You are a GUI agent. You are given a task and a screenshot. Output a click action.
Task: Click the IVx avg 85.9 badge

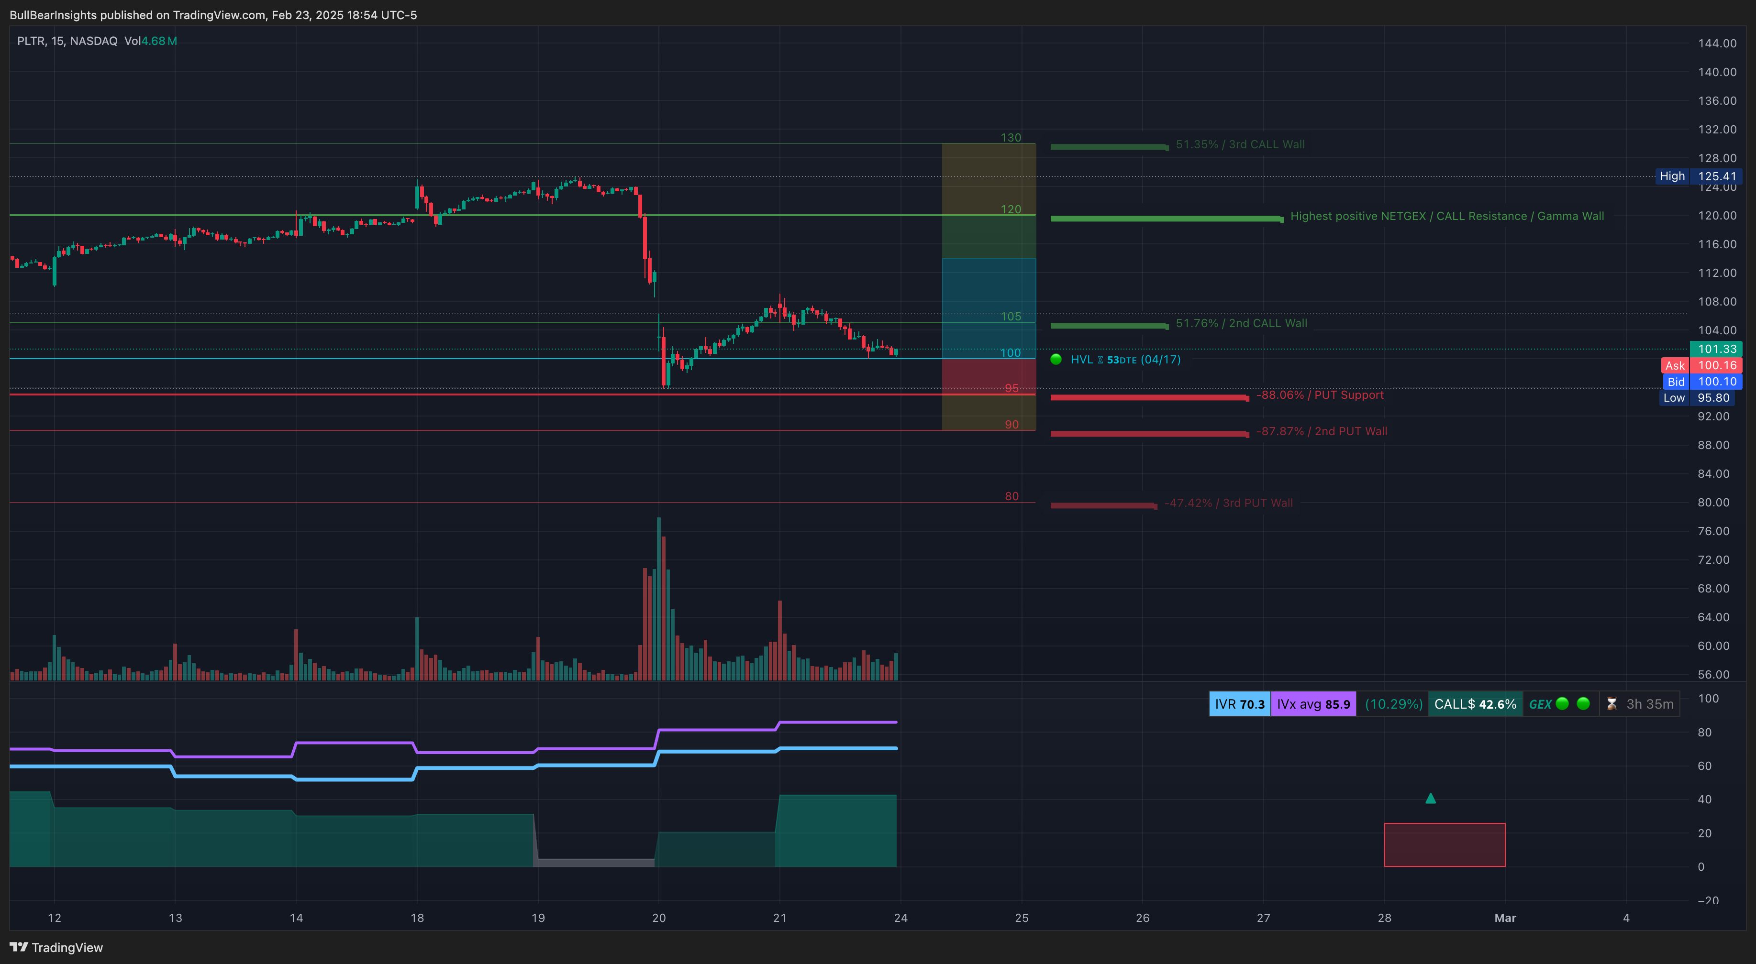coord(1313,704)
